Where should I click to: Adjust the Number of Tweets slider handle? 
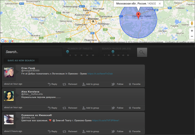67,52
